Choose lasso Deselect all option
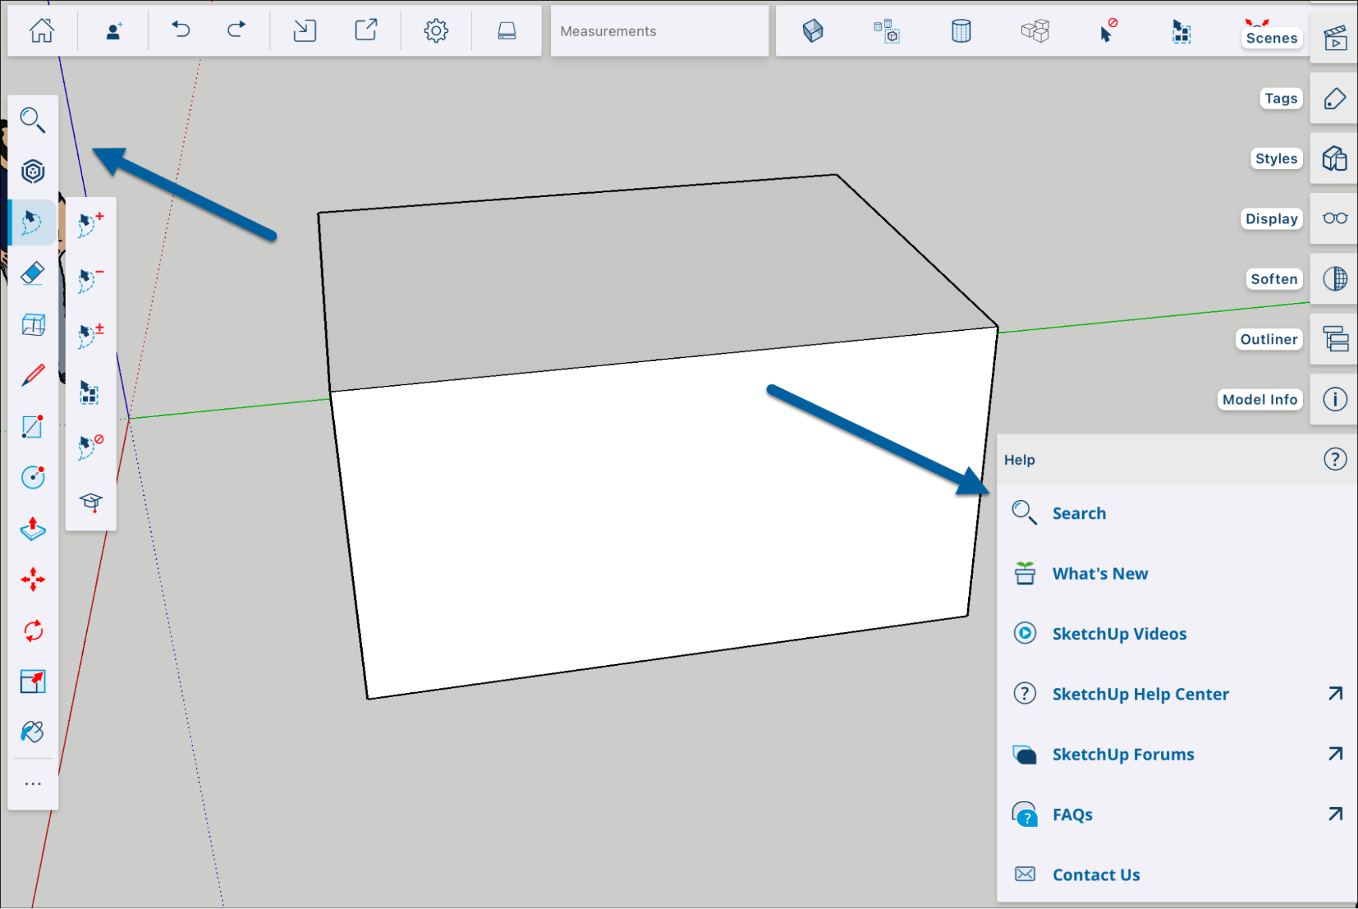 (x=90, y=446)
